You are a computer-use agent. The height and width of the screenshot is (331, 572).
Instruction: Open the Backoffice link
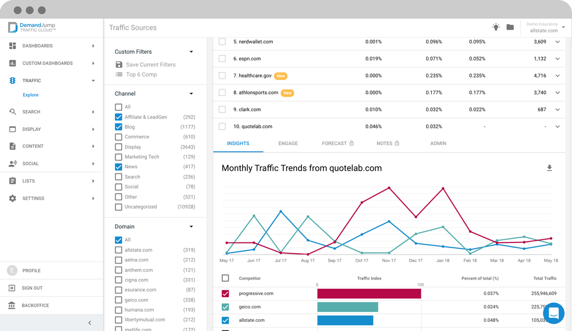coord(35,305)
